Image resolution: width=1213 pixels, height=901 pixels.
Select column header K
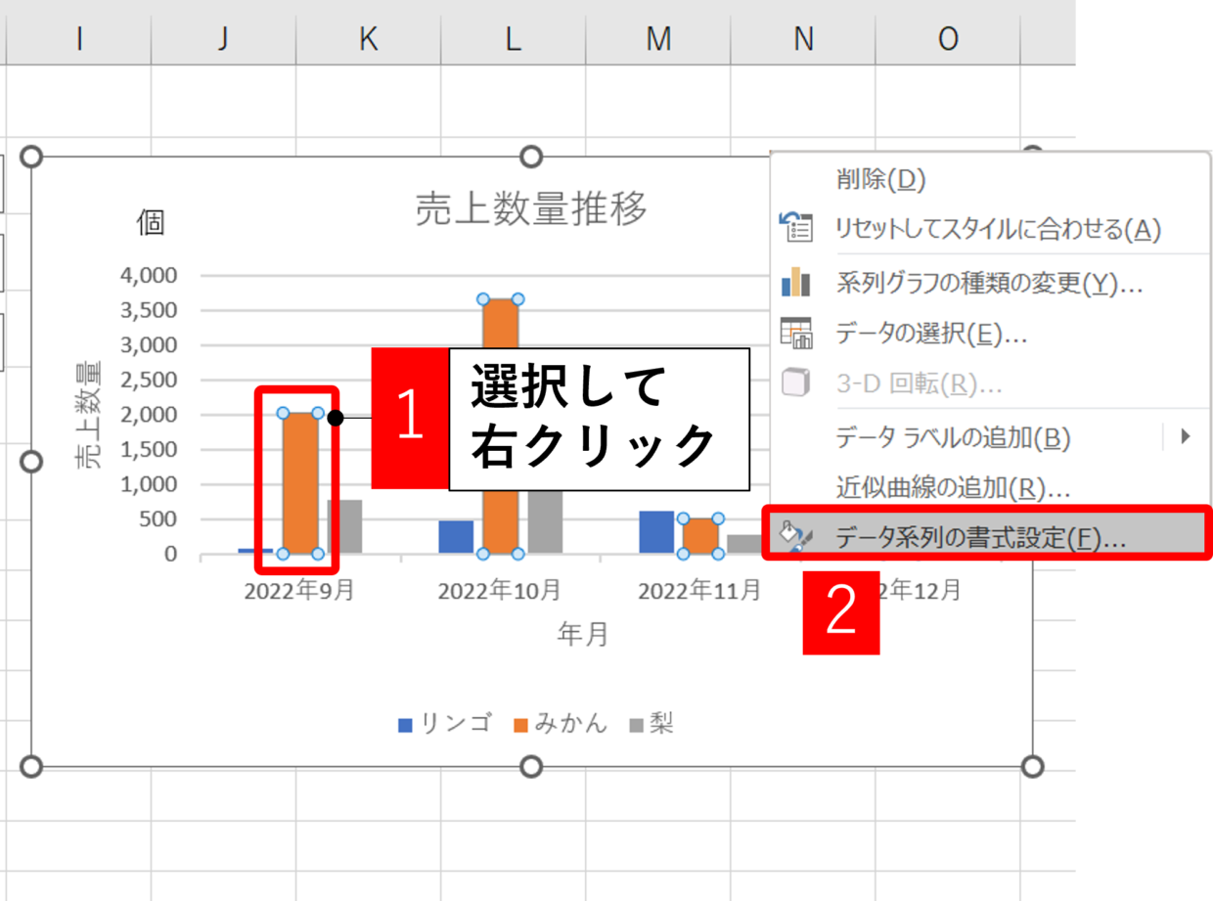click(368, 38)
